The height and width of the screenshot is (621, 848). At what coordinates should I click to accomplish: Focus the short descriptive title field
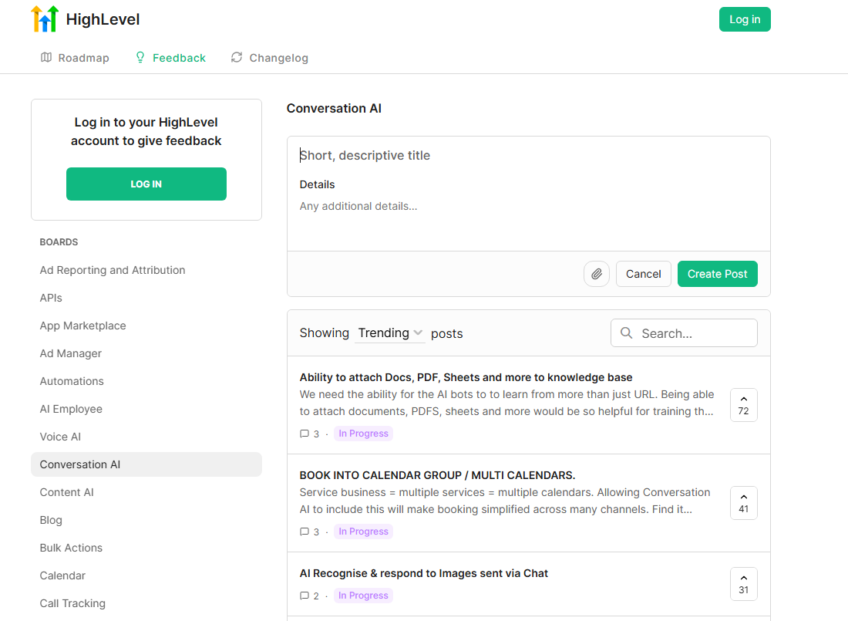pyautogui.click(x=528, y=156)
